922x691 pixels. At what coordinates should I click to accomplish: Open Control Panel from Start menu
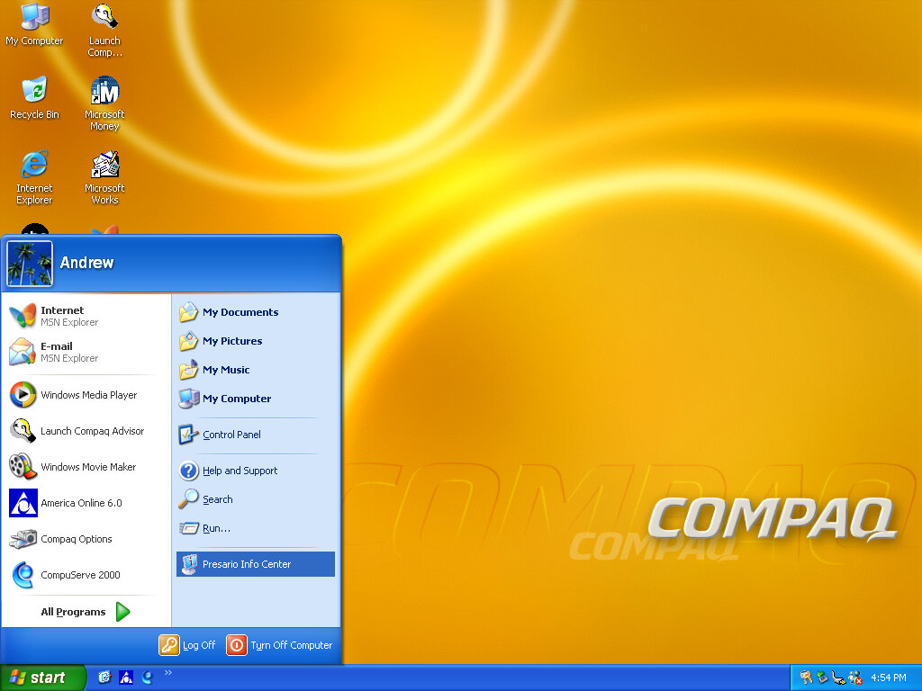click(230, 435)
